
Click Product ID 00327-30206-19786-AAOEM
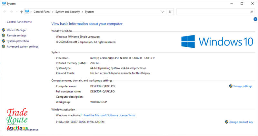80,122
